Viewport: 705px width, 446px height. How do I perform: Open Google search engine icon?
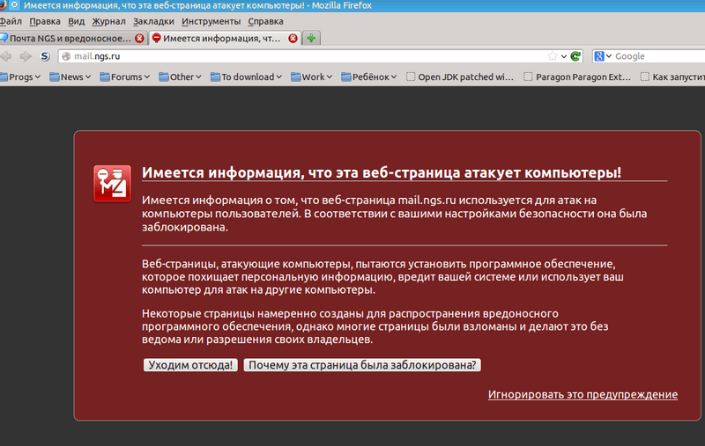tap(599, 56)
